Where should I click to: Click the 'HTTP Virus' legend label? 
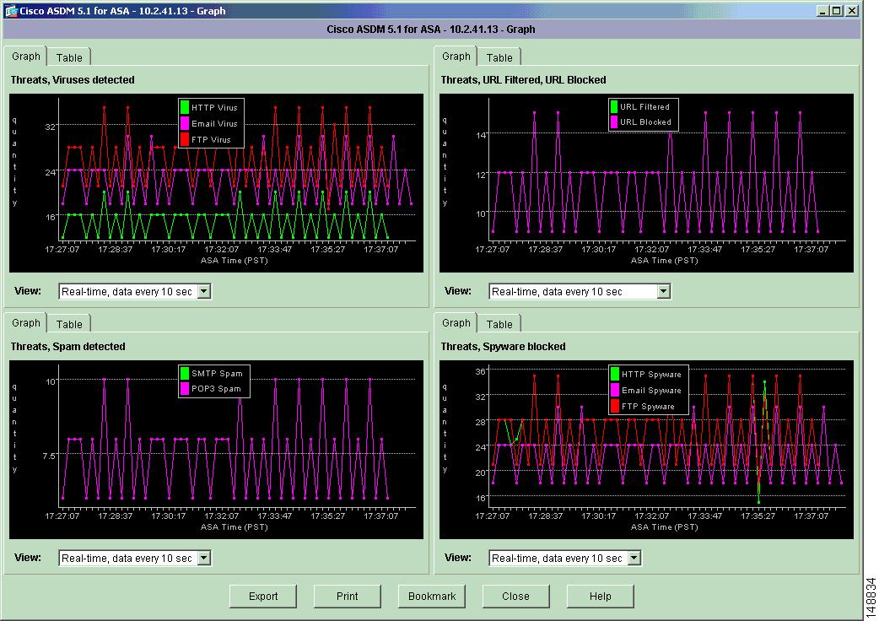214,108
